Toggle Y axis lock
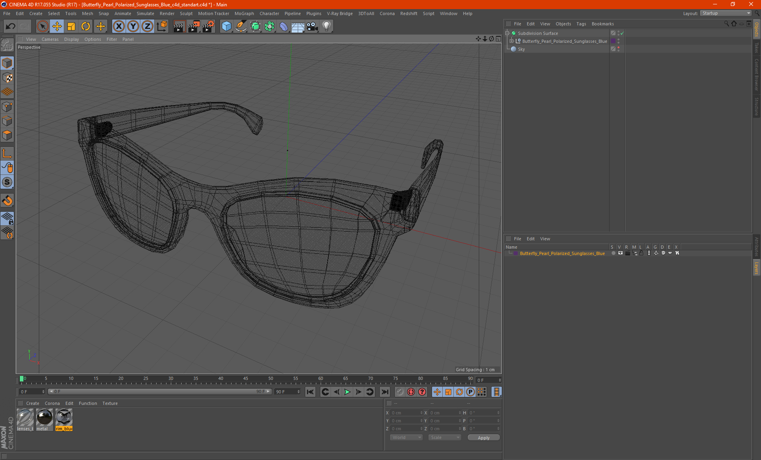 click(133, 26)
